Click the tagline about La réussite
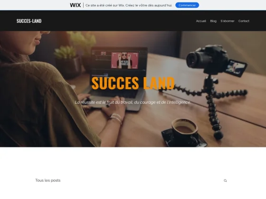This screenshot has height=199, width=266. coord(133,102)
